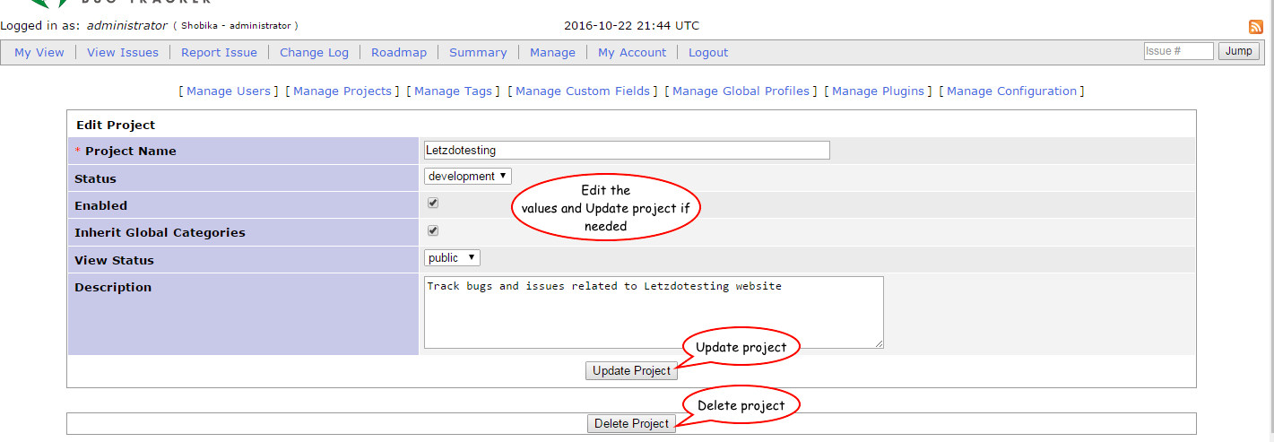Screen dimensions: 1274x442
Task: Click the timestamp 2016-10-22 21:44 UTC
Action: (x=631, y=25)
